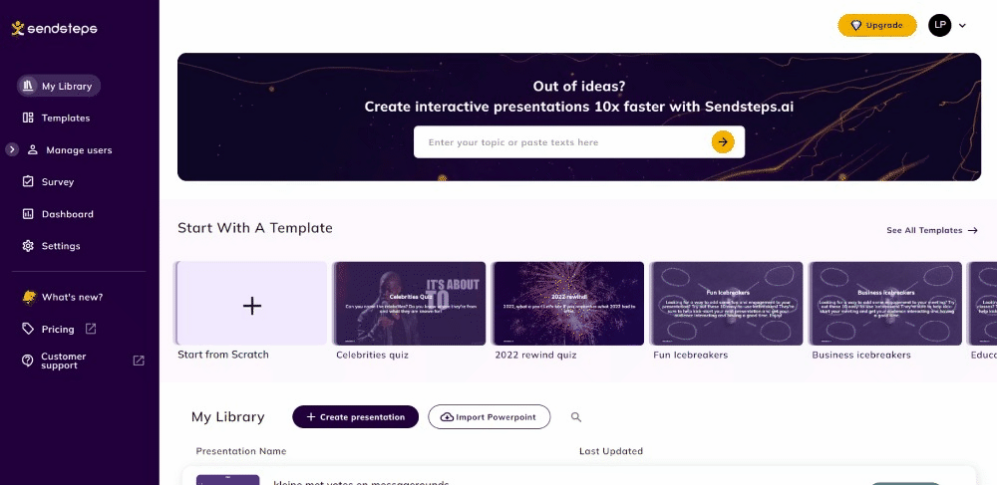The image size is (997, 485).
Task: Follow See All Templates link
Action: point(932,230)
